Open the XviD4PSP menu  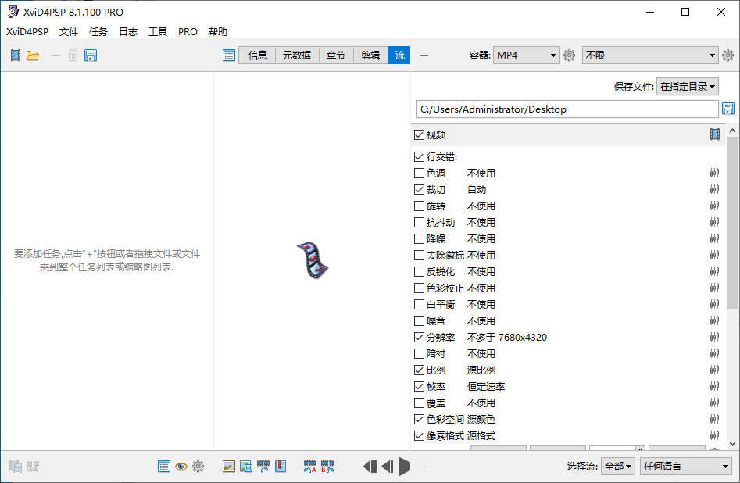tap(27, 31)
